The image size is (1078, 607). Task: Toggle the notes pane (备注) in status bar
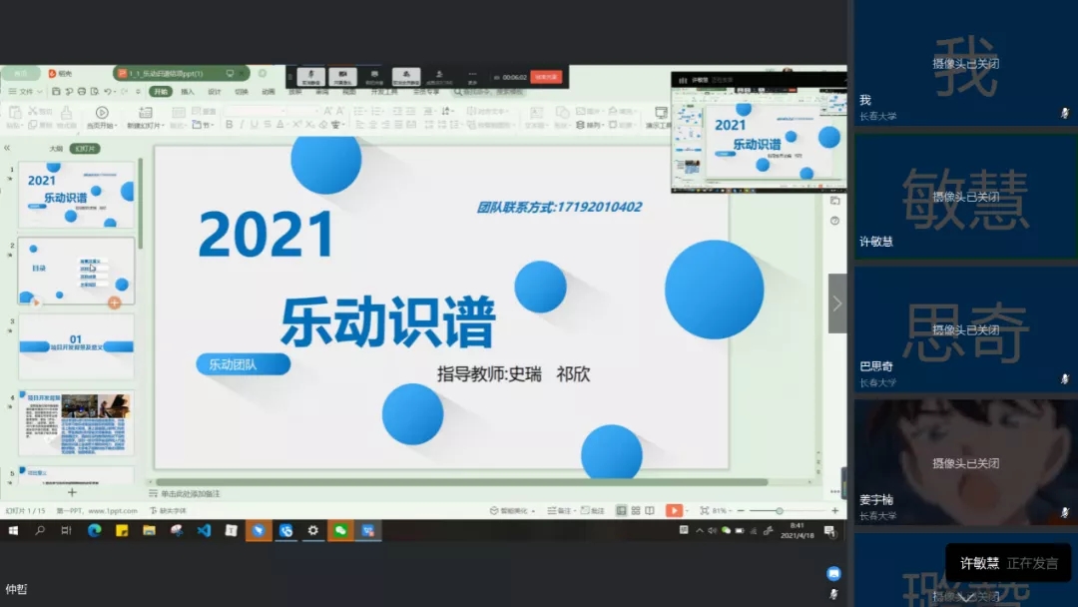(559, 511)
